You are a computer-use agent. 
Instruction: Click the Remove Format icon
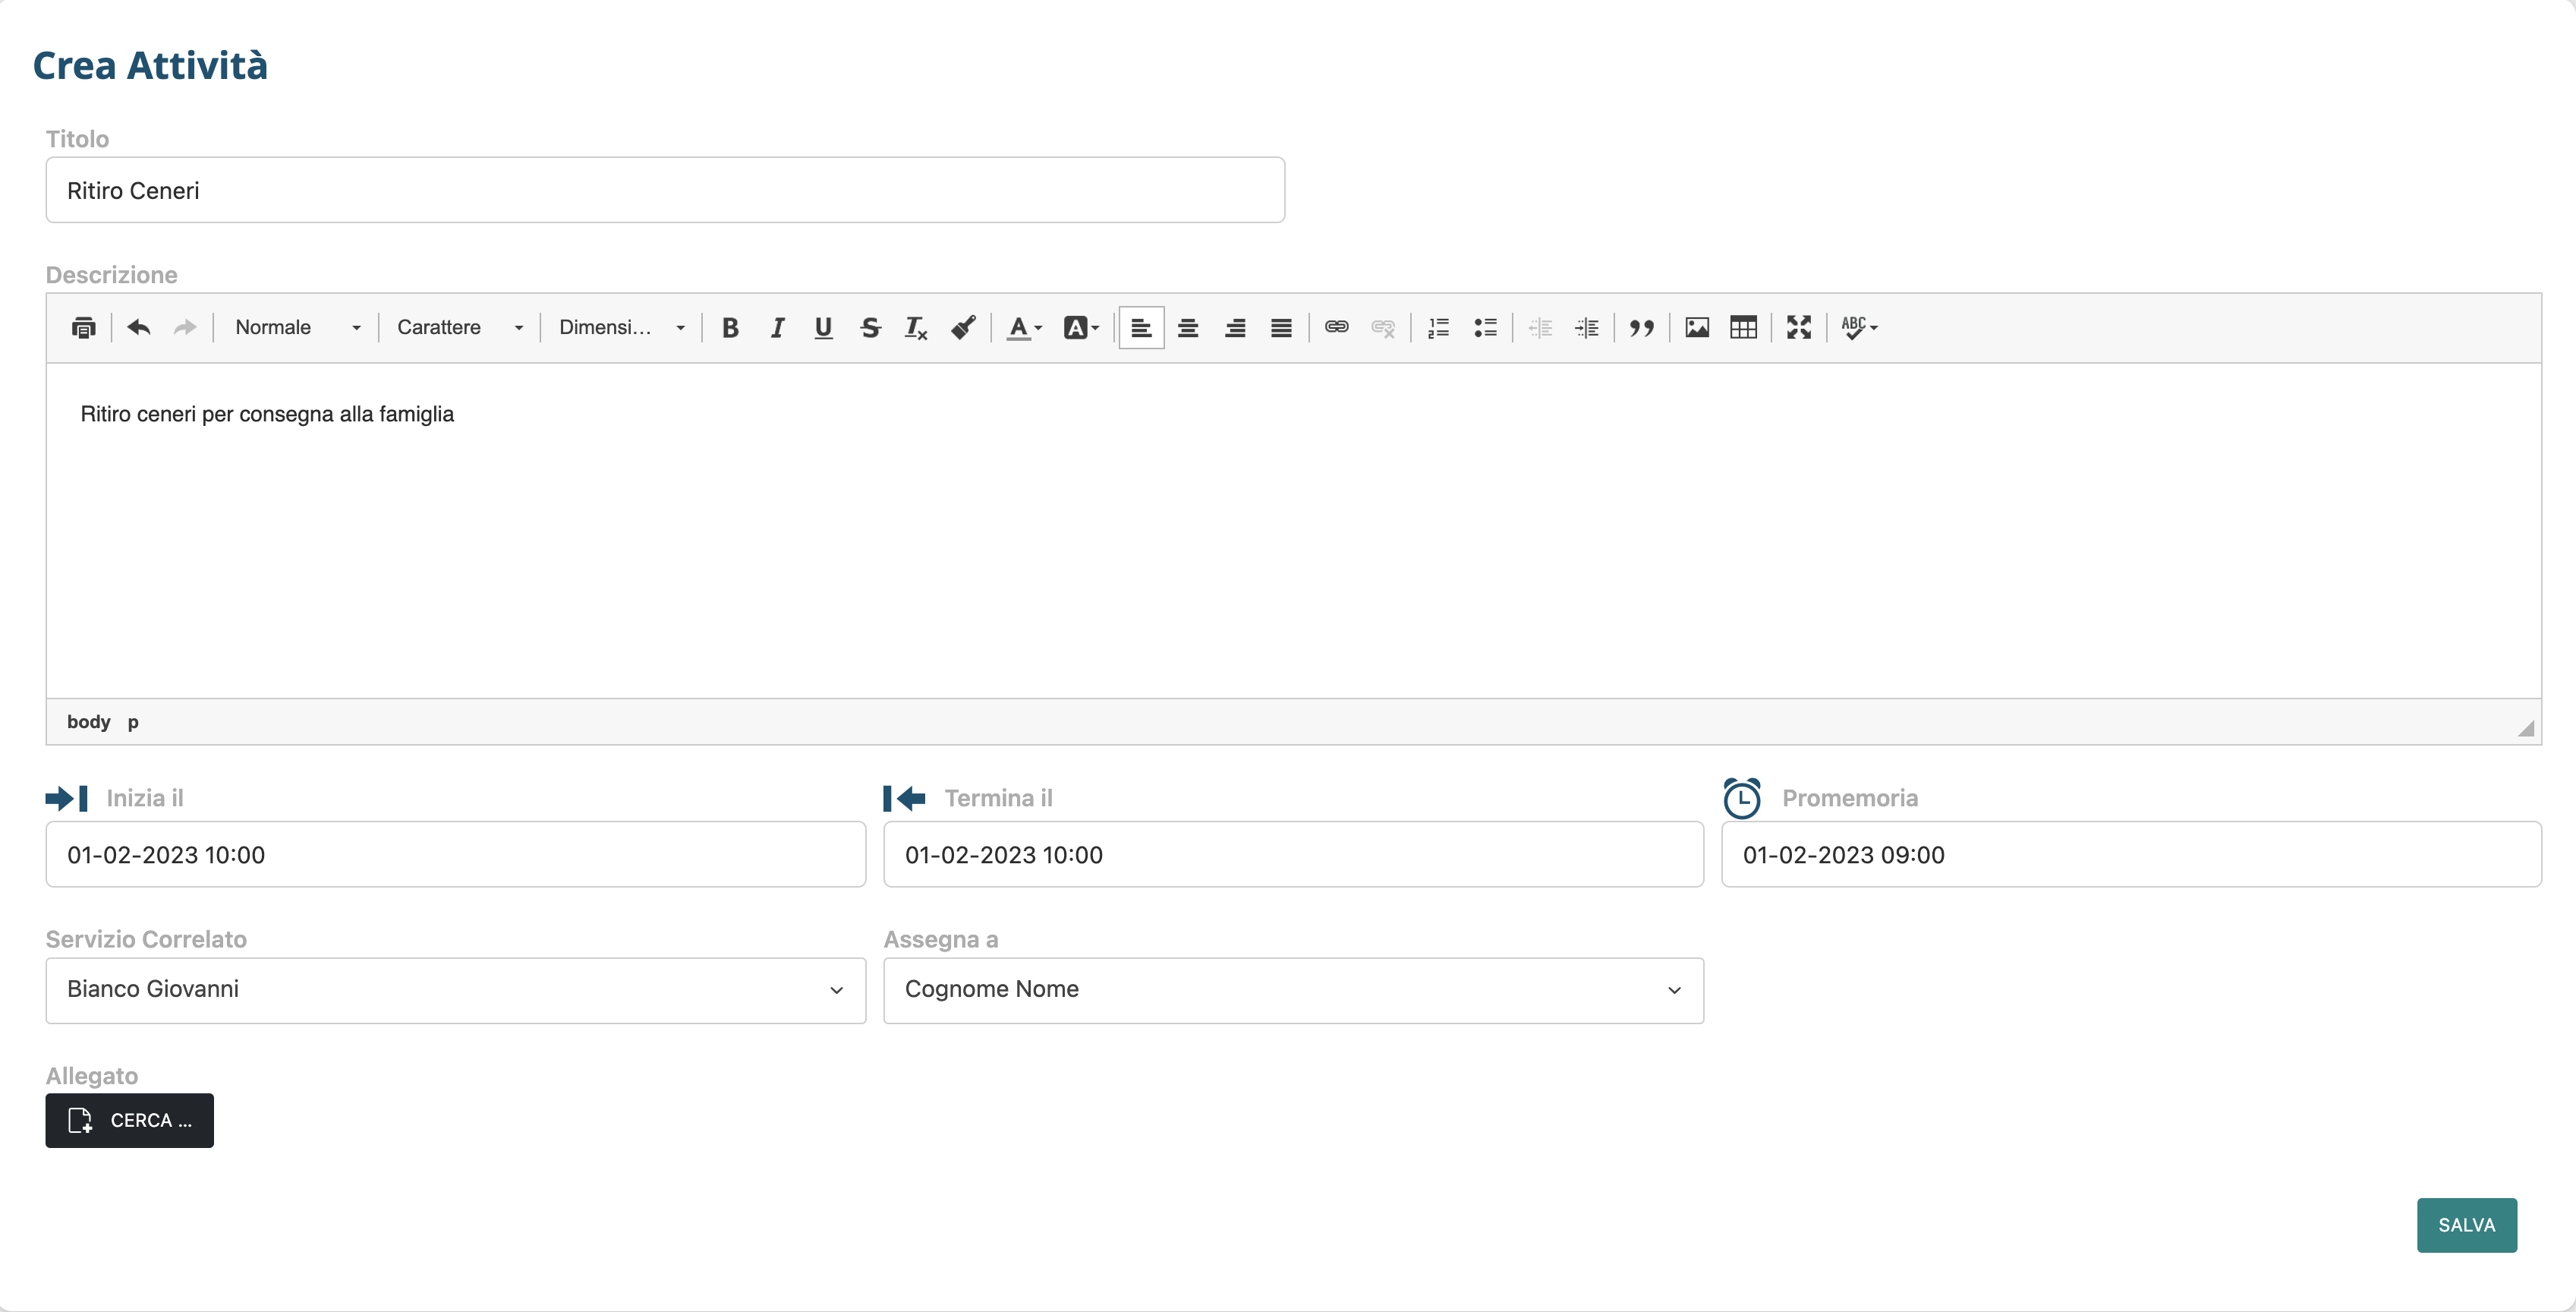tap(916, 327)
